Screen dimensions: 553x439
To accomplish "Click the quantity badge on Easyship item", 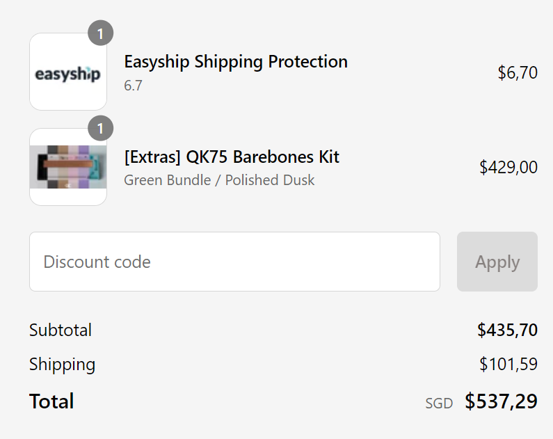I will coord(100,33).
